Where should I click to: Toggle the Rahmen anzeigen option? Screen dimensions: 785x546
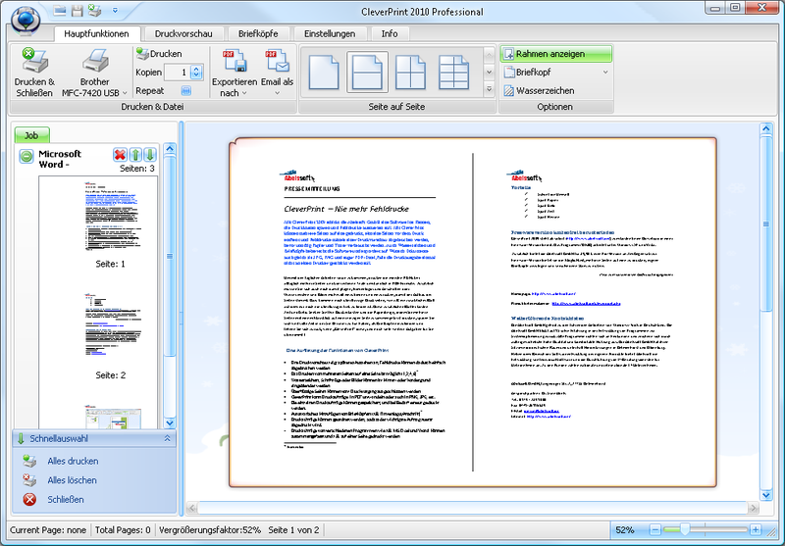[555, 53]
